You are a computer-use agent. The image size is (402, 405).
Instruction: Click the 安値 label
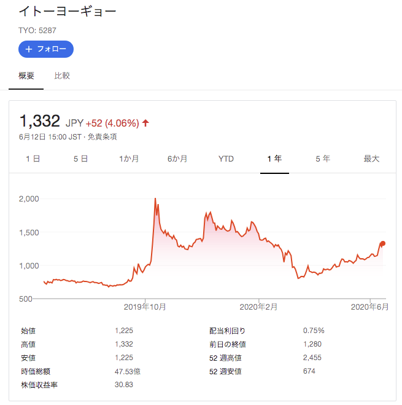coord(28,358)
